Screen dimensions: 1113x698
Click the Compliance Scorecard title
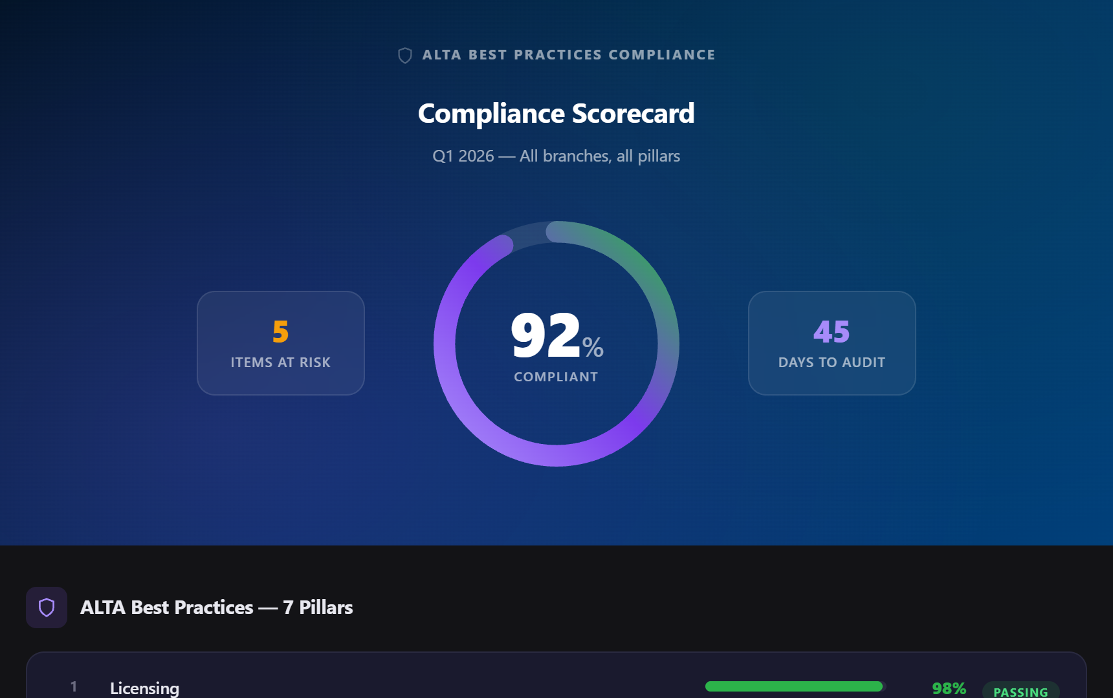pyautogui.click(x=556, y=113)
